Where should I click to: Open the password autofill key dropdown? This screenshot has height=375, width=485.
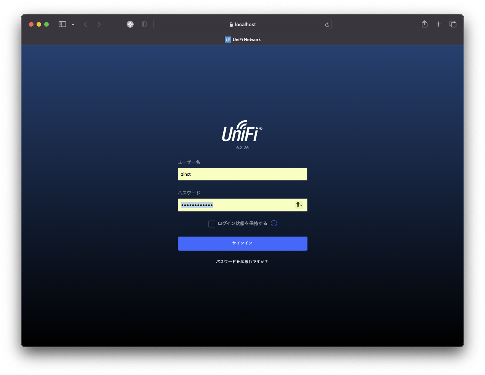pos(299,205)
